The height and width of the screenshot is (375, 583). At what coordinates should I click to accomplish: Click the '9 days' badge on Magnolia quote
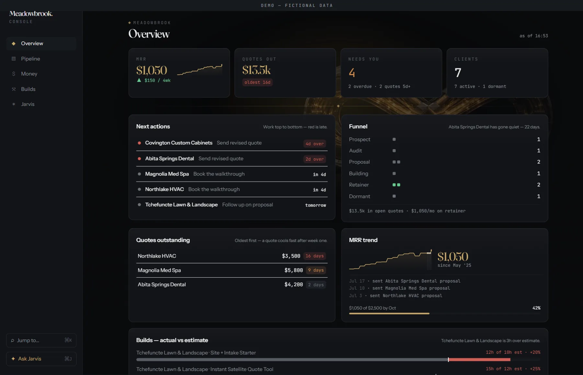pos(316,270)
